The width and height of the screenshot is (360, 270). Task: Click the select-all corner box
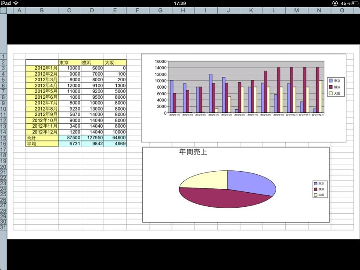click(4, 11)
